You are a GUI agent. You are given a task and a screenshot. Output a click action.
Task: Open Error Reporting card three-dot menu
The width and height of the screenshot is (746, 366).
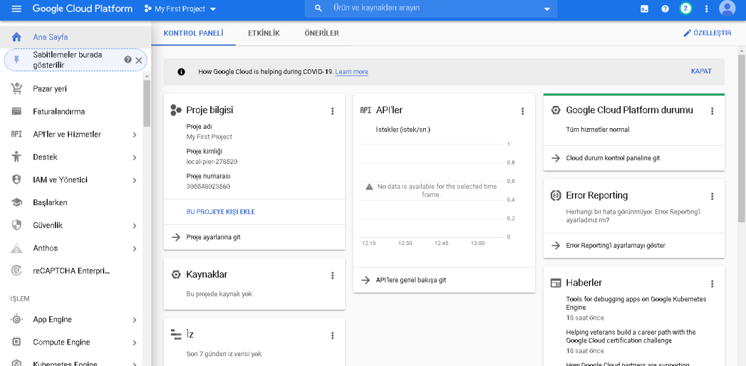click(712, 196)
